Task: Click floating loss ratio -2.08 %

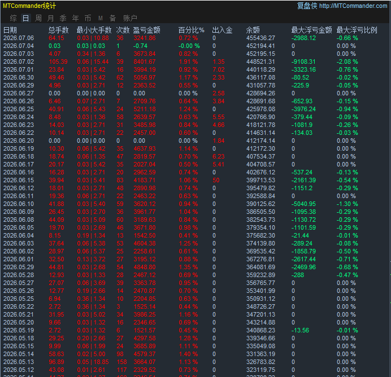Action: [x=347, y=62]
